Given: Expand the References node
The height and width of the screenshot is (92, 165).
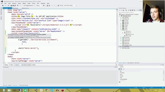Looking at the screenshot, I should [121, 19].
